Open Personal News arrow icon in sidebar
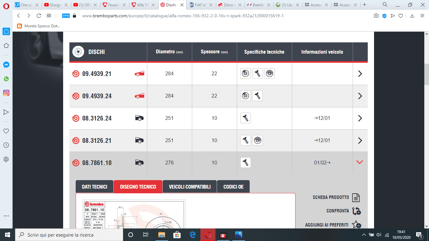The image size is (429, 241). pos(6,112)
